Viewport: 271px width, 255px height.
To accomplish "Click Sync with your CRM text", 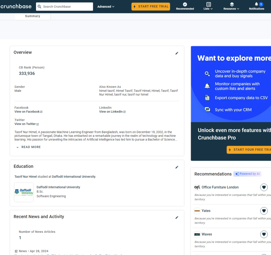I will pos(233,110).
